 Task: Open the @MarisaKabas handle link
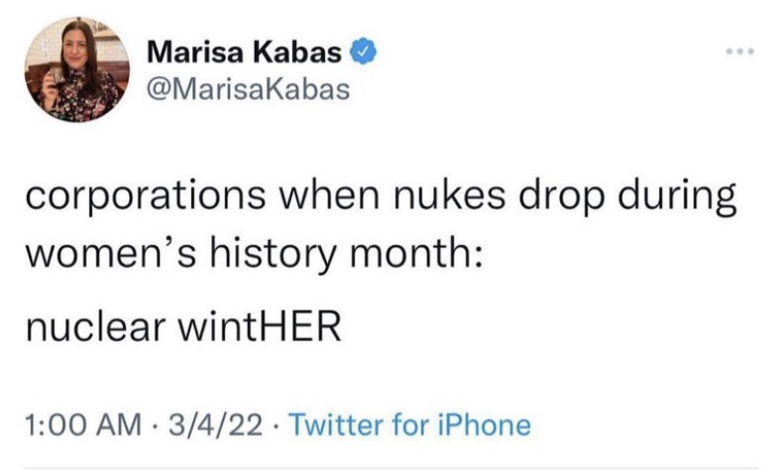248,89
